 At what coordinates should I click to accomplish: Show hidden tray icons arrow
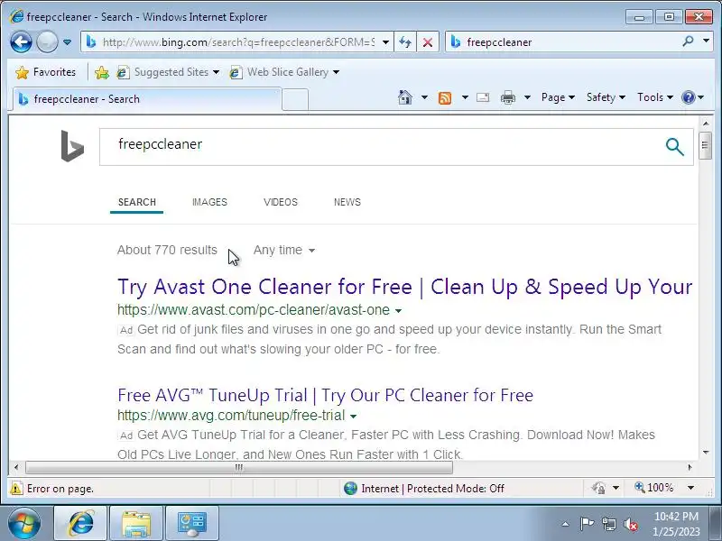pos(566,524)
